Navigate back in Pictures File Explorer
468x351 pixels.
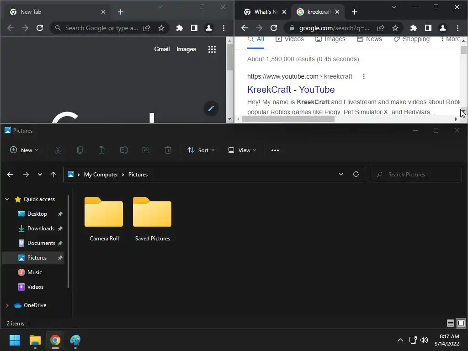(x=10, y=175)
